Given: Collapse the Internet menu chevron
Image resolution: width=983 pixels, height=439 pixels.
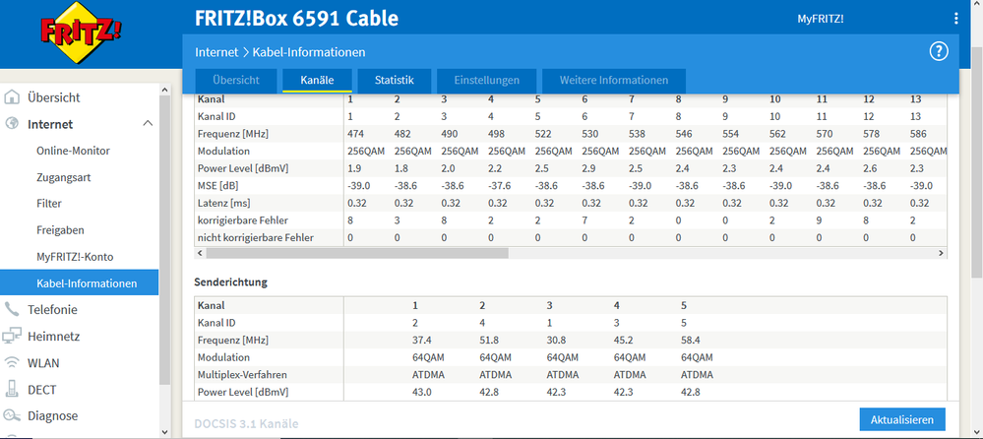Looking at the screenshot, I should tap(148, 124).
